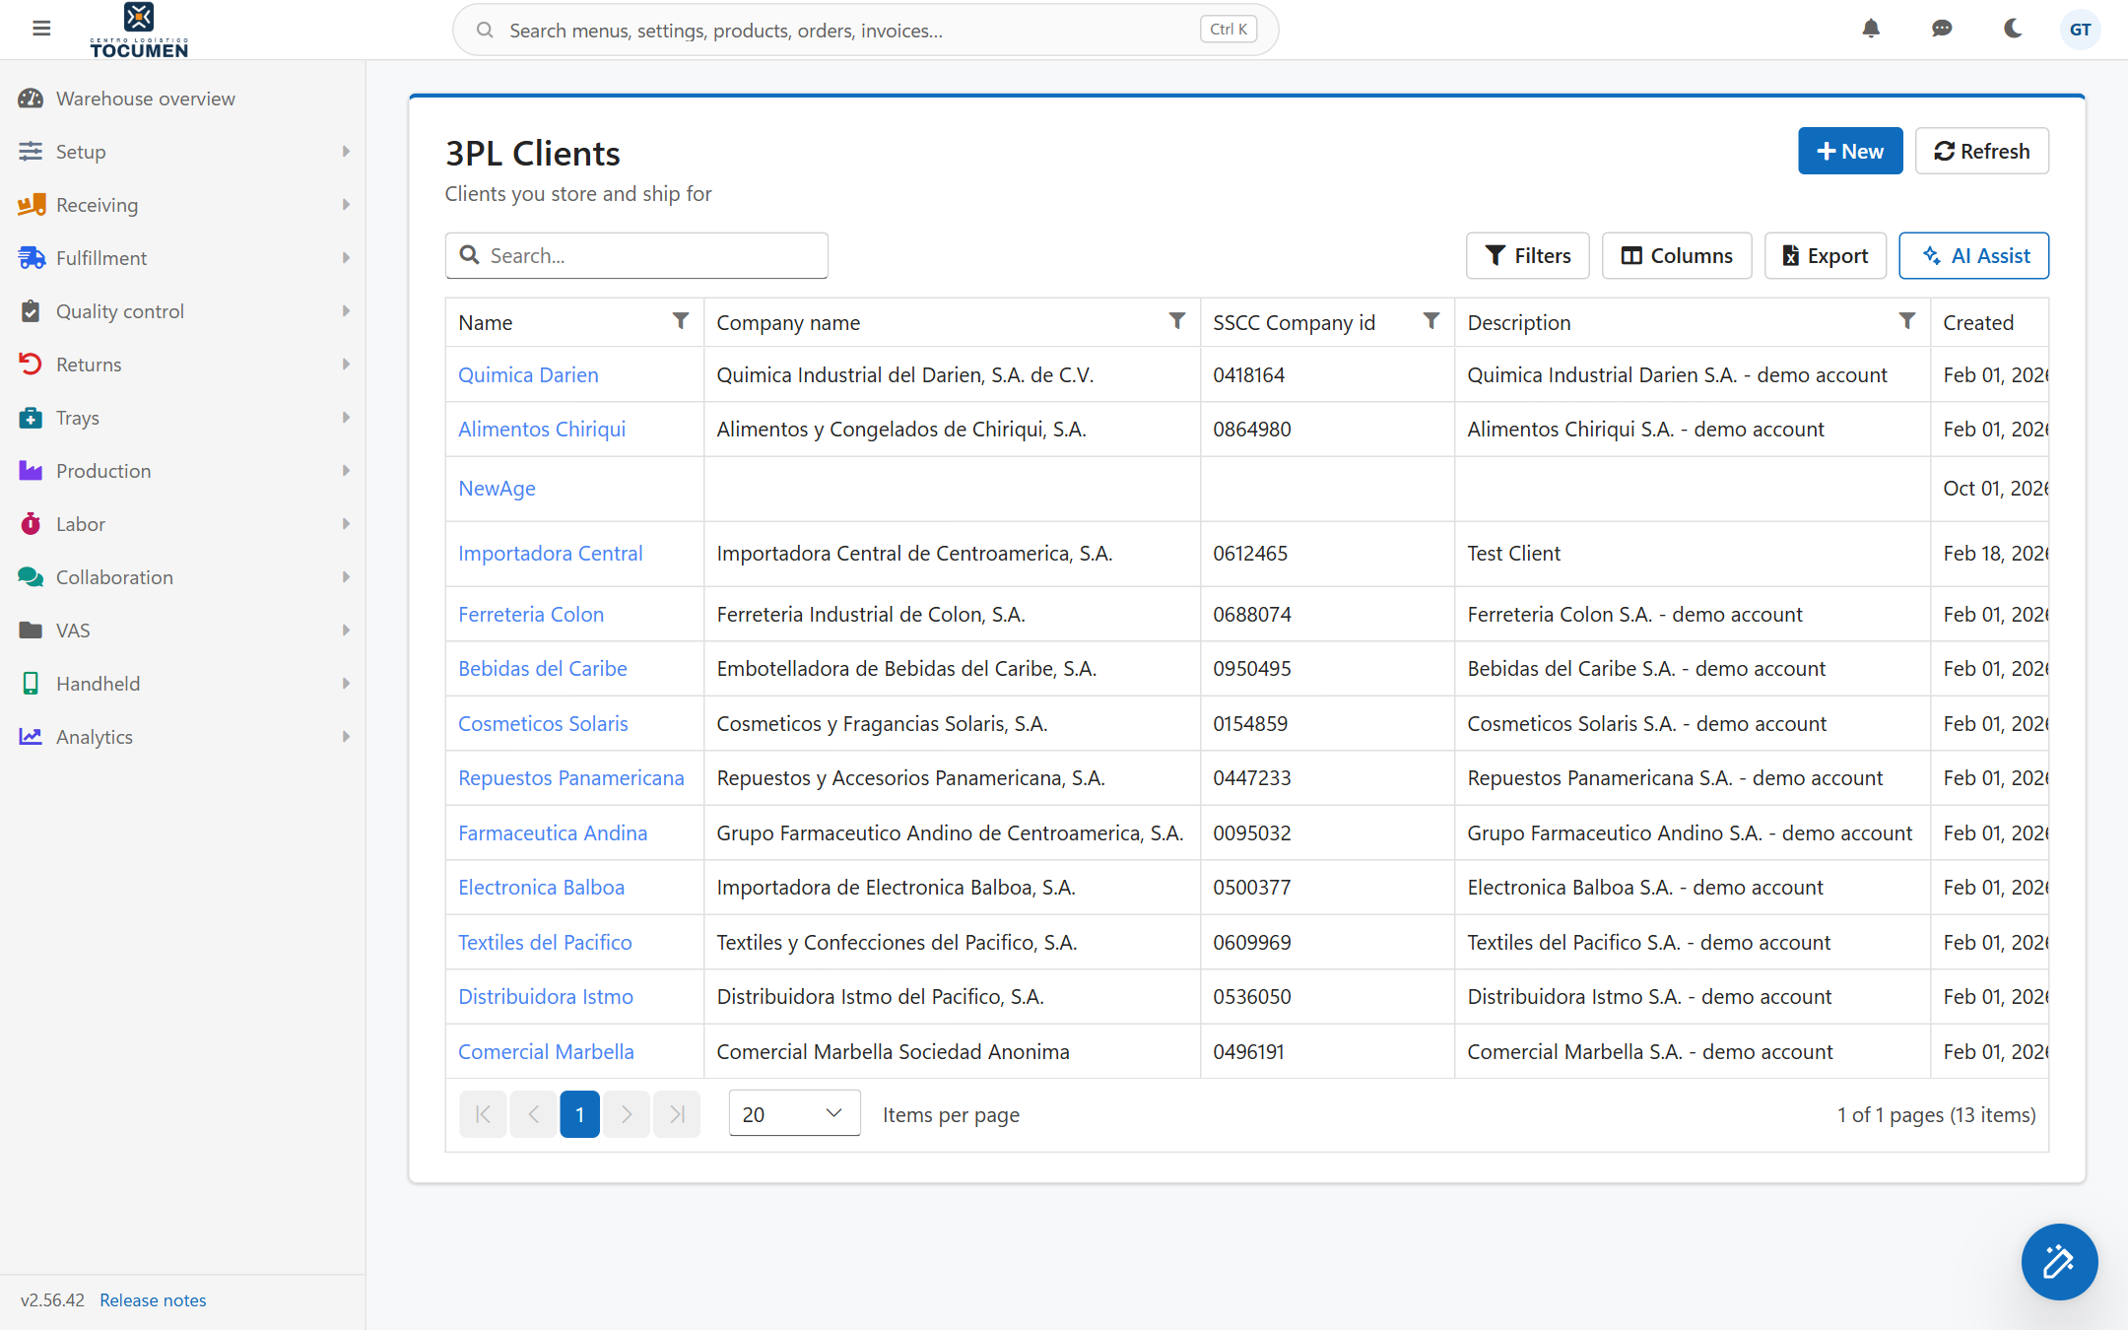Select page 1 in pagination
The width and height of the screenshot is (2128, 1330).
pos(580,1114)
